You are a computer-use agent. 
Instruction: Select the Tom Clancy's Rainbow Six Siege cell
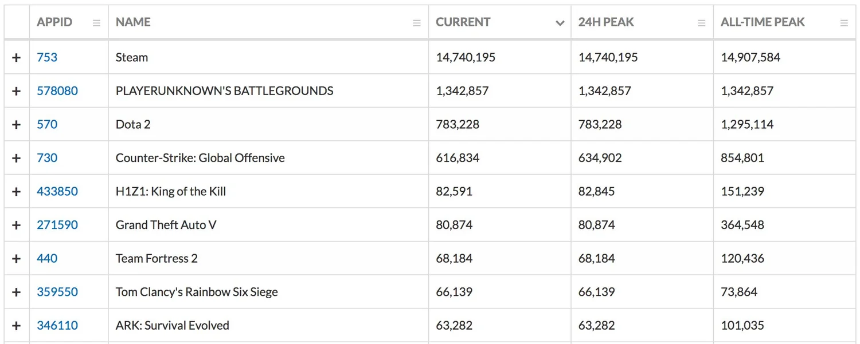(x=268, y=292)
